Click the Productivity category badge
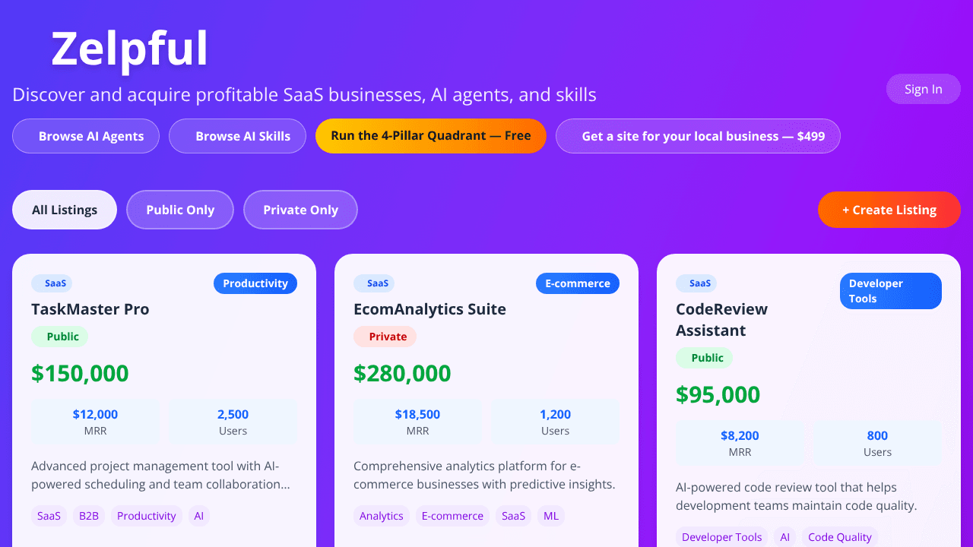This screenshot has height=547, width=973. coord(255,283)
